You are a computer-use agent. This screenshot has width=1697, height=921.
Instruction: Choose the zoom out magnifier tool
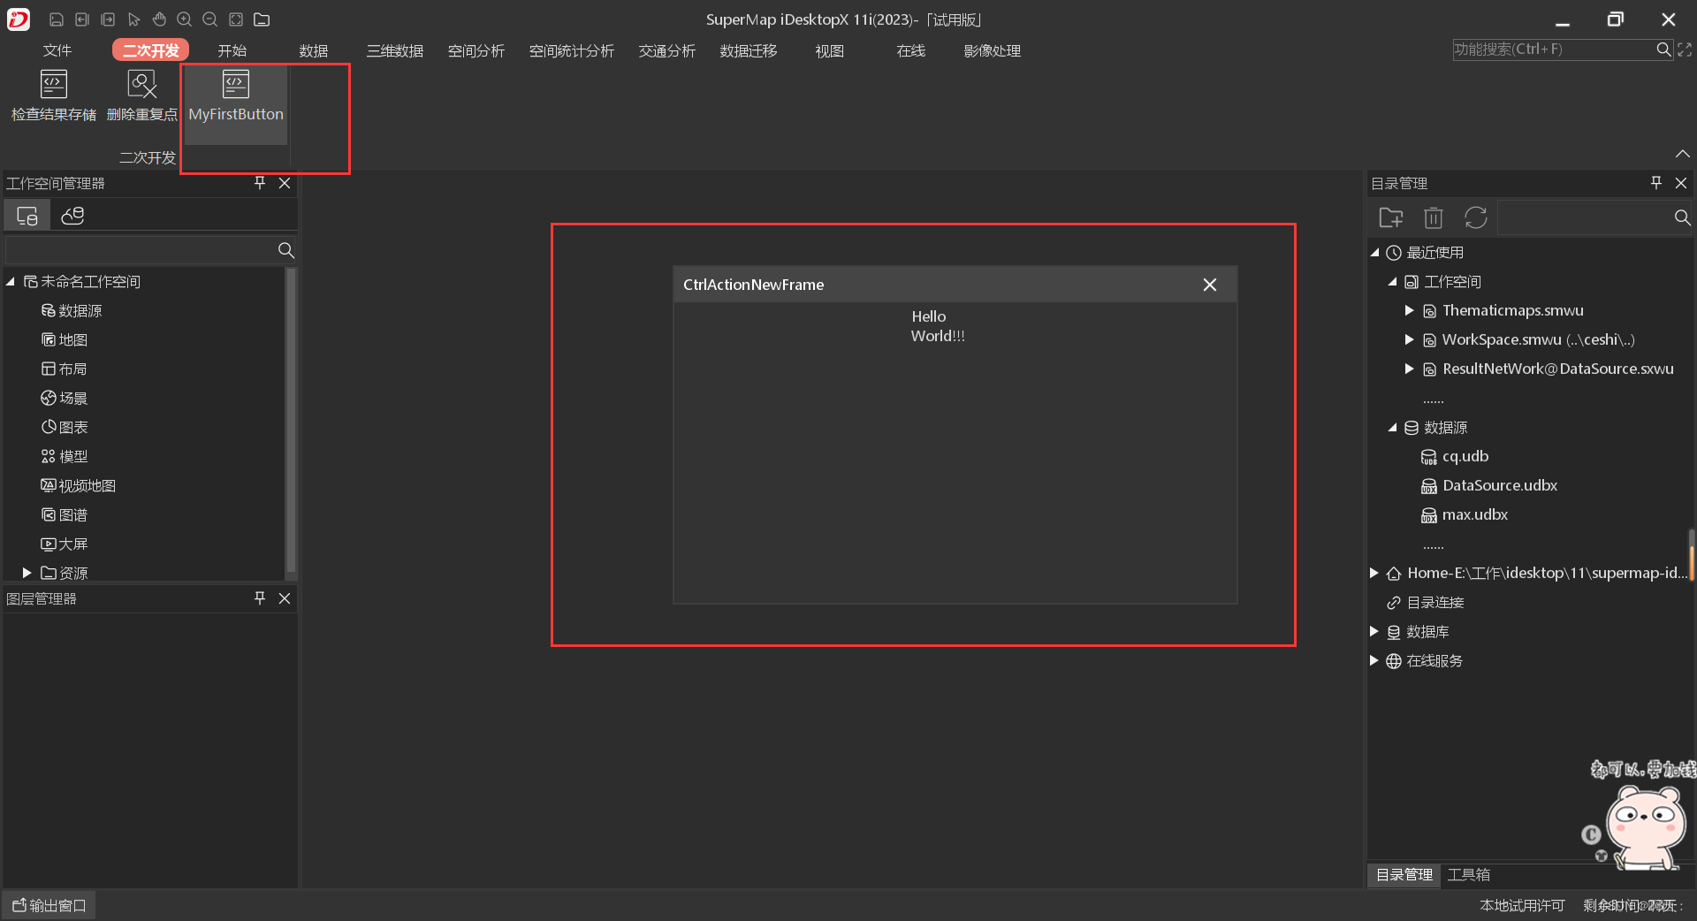[210, 19]
